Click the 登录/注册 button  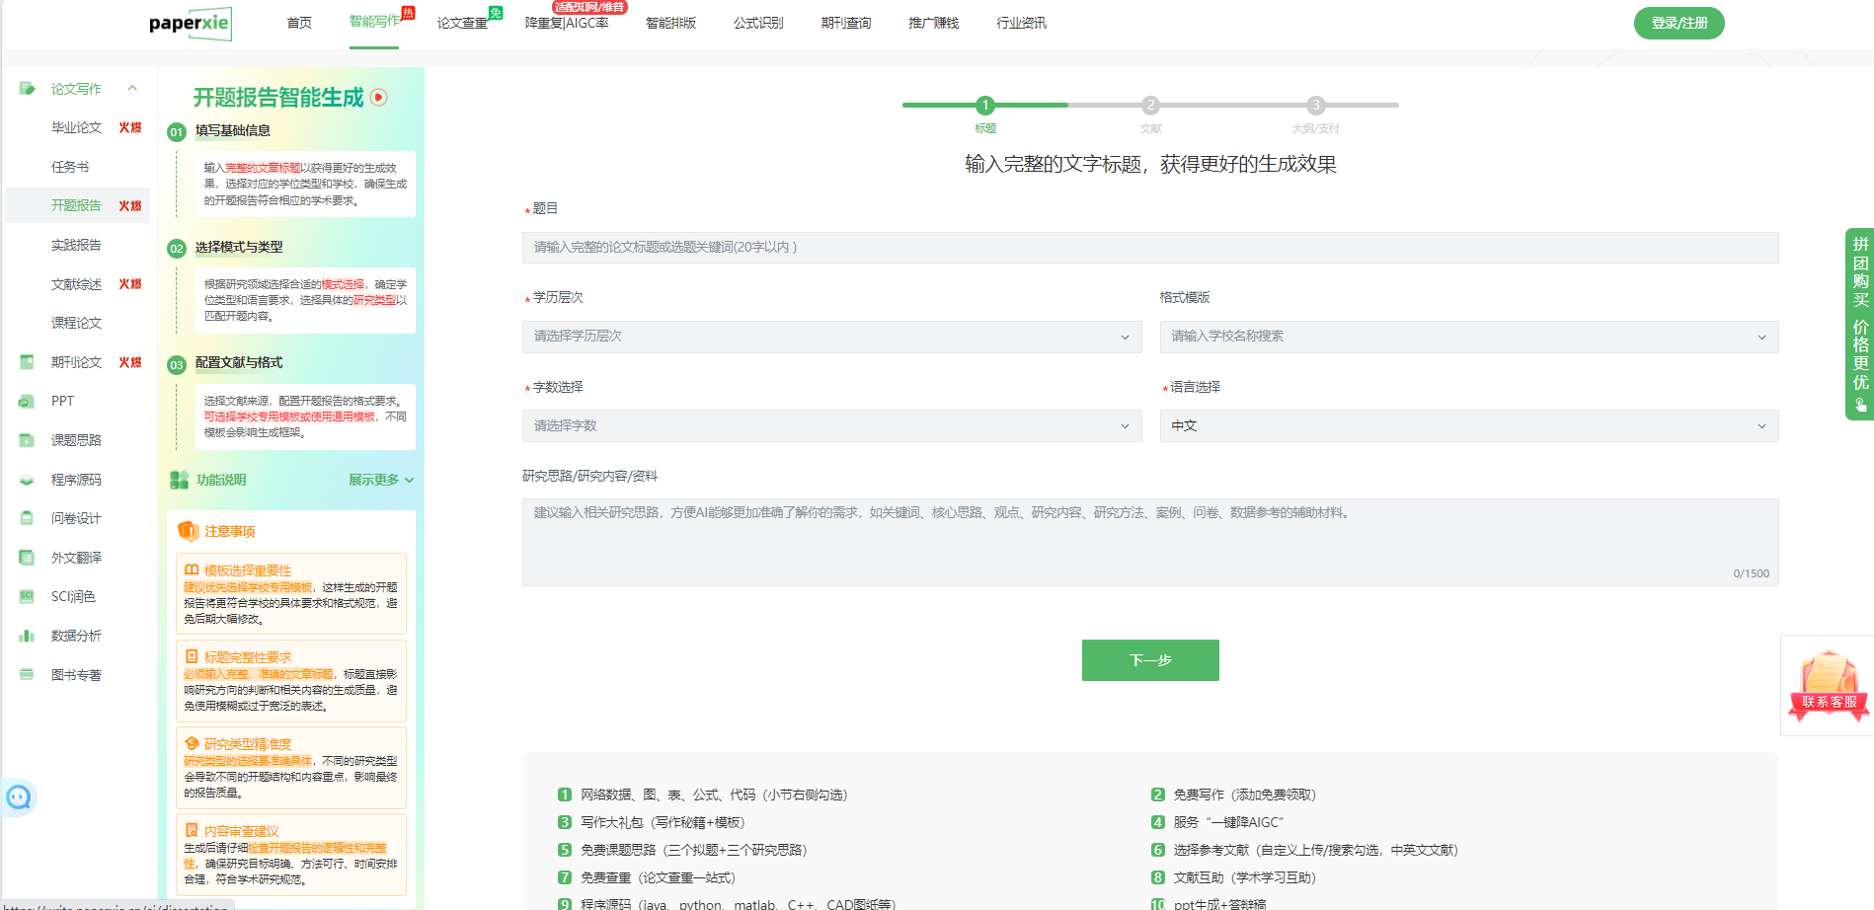(1679, 23)
